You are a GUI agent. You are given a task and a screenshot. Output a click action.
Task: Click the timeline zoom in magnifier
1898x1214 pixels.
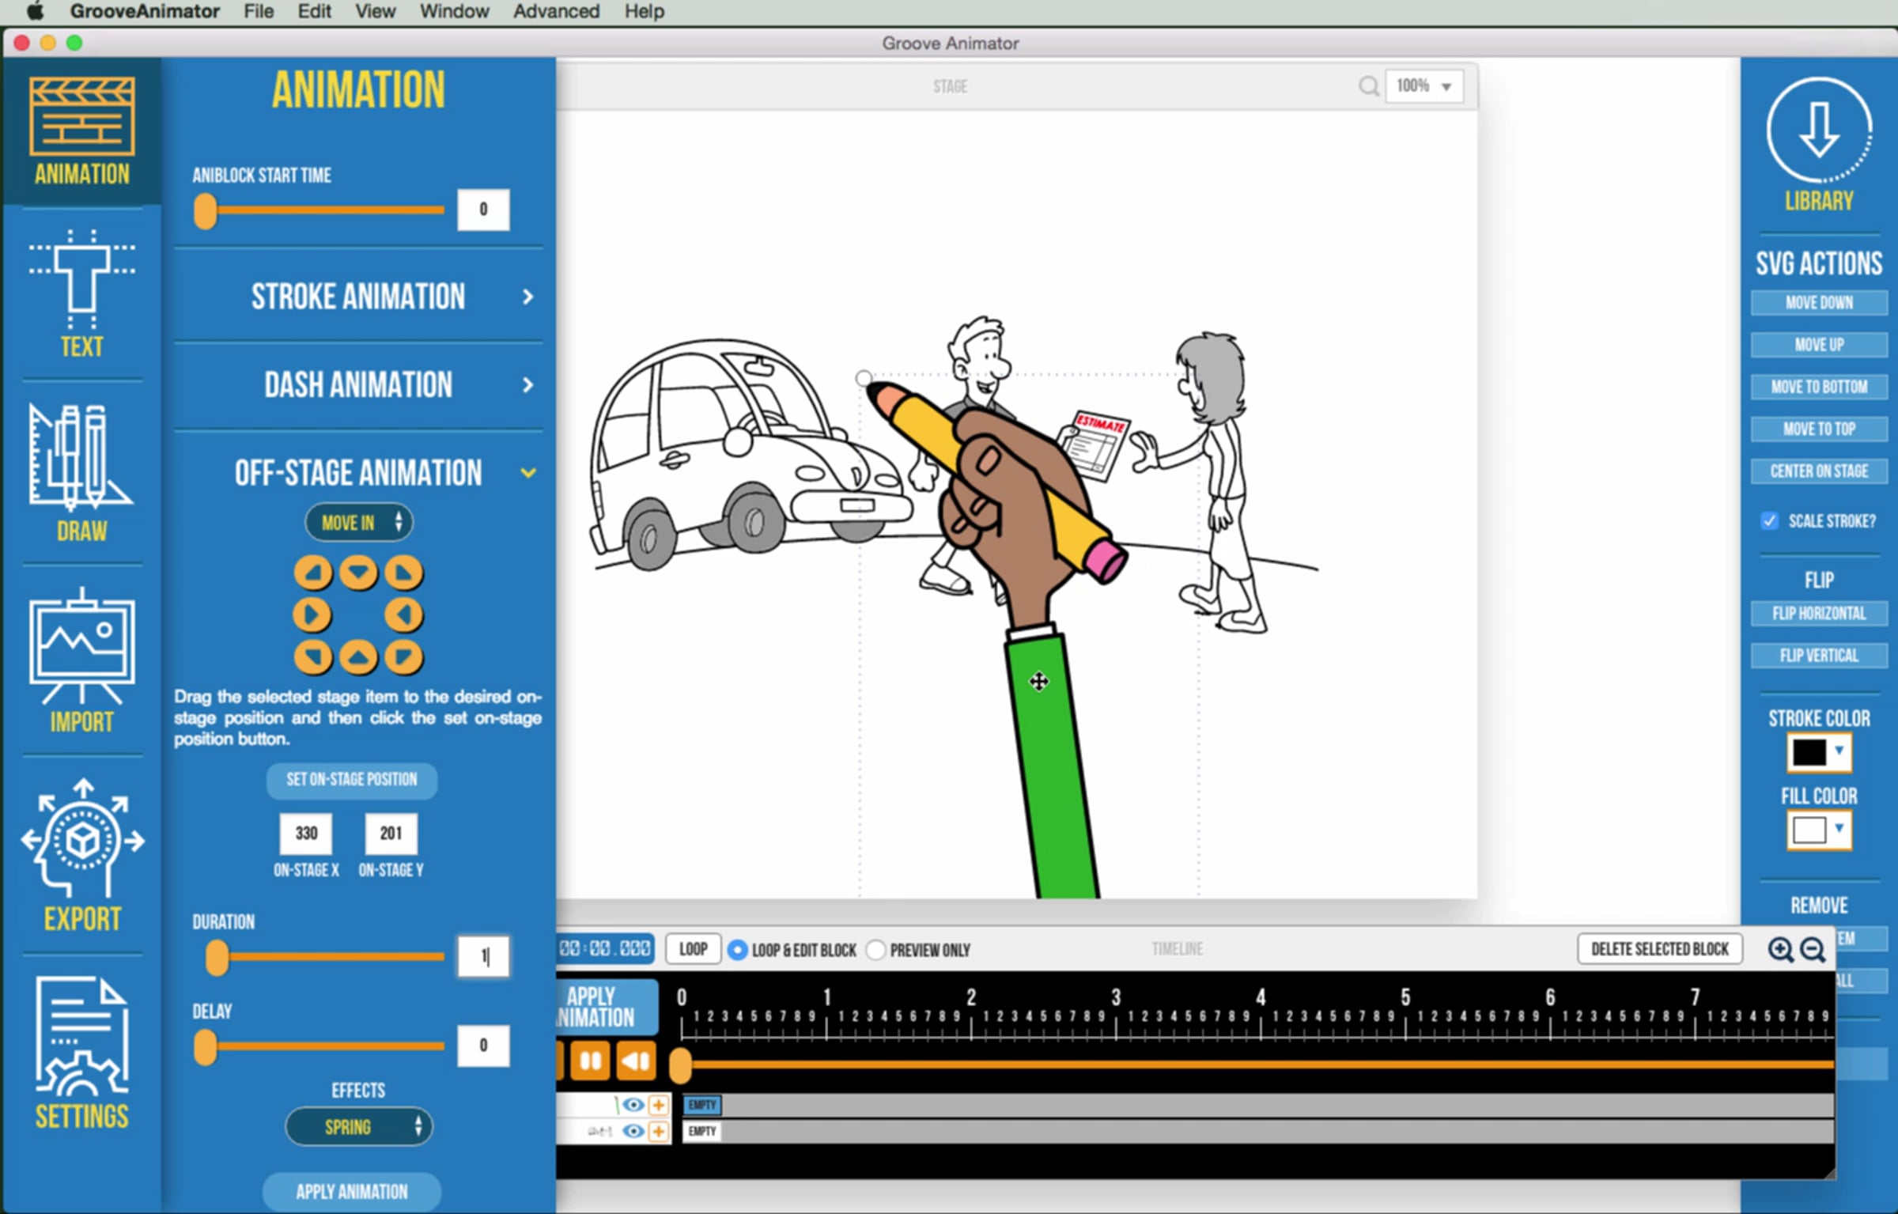(x=1780, y=949)
